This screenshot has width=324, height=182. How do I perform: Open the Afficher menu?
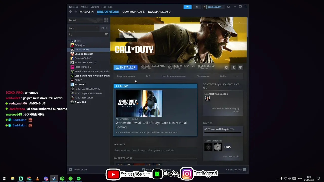(85, 7)
